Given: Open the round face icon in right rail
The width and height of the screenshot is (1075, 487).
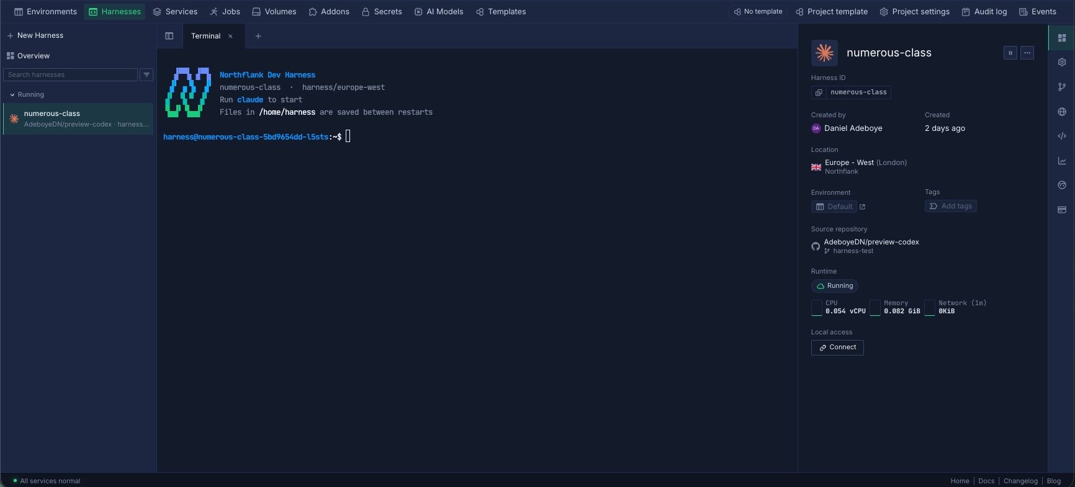Looking at the screenshot, I should click(1061, 185).
